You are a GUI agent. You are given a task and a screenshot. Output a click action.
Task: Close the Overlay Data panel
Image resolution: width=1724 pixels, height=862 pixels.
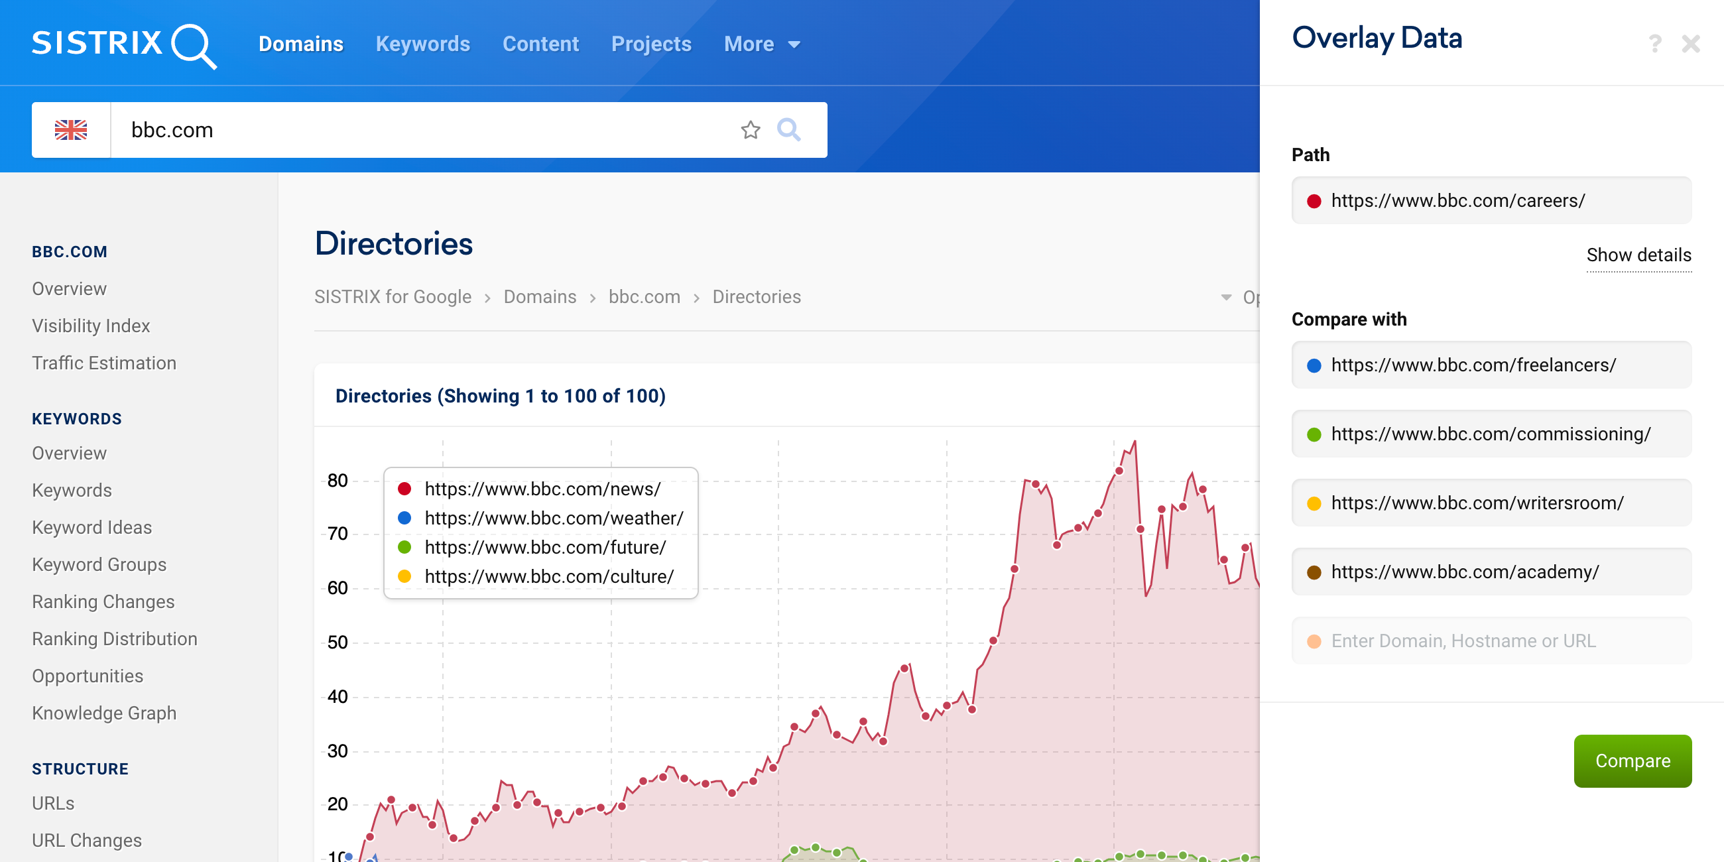[x=1691, y=44]
